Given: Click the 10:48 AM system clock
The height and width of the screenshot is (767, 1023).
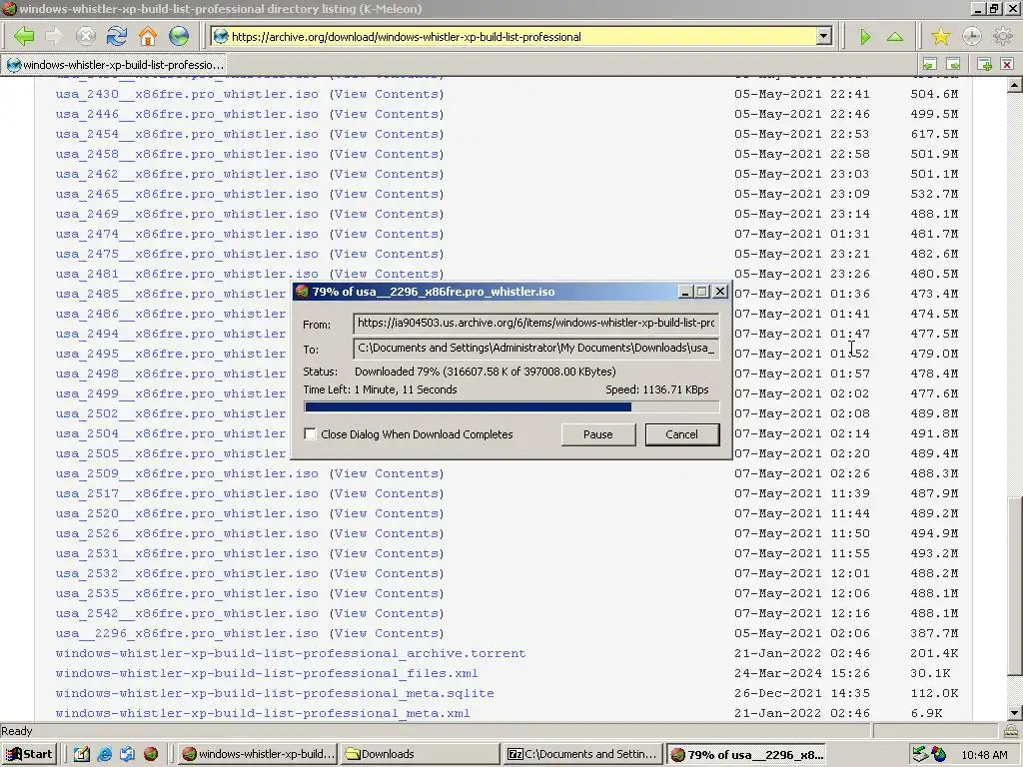Looking at the screenshot, I should coord(984,755).
